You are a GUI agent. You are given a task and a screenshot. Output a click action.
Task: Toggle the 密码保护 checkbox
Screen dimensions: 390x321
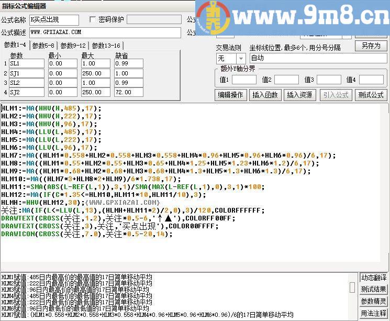[93, 19]
